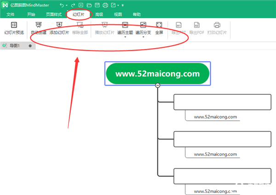
Task: Switch to the Page Style (页面样式) tab
Action: tap(54, 14)
